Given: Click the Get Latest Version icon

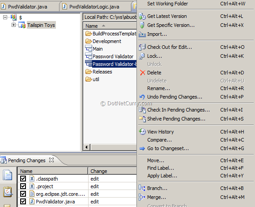Looking at the screenshot, I should [142, 16].
